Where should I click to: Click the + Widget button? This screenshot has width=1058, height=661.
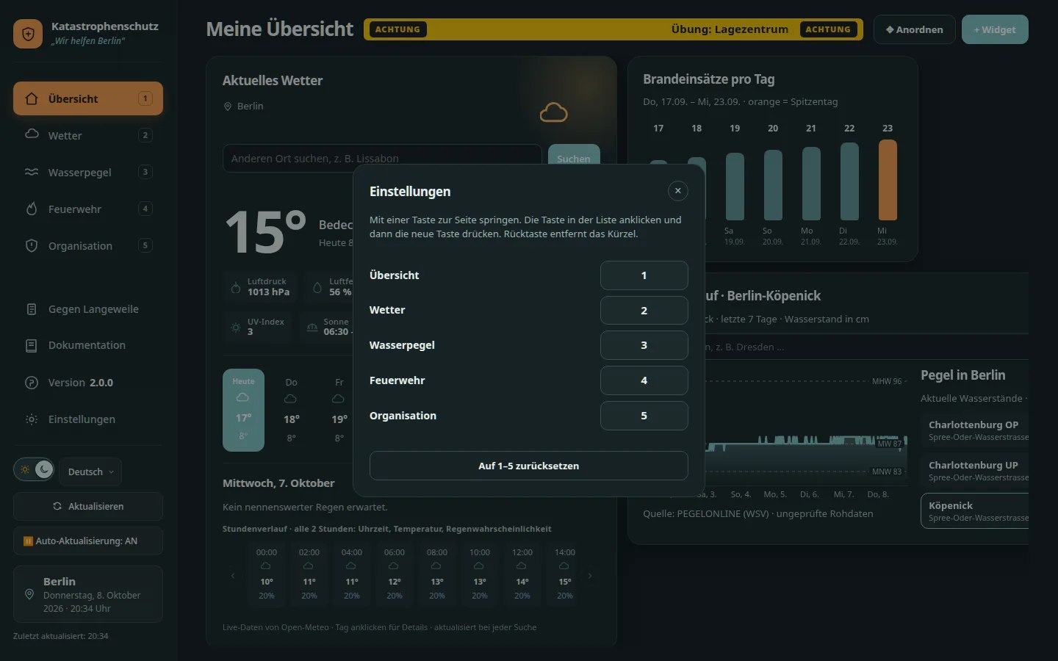(x=995, y=29)
